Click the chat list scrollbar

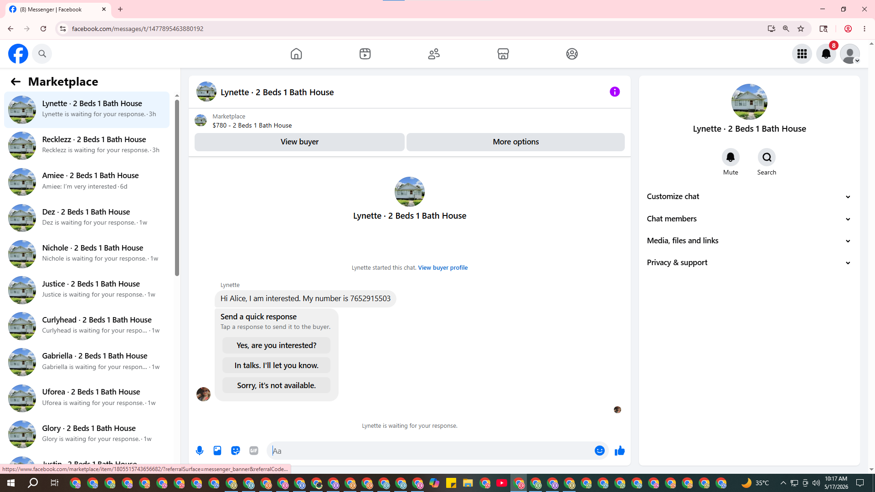point(177,187)
